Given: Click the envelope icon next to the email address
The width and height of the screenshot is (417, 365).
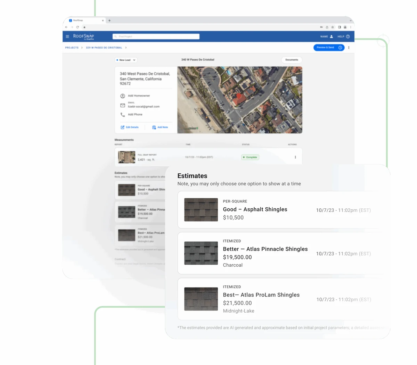Looking at the screenshot, I should pos(123,105).
